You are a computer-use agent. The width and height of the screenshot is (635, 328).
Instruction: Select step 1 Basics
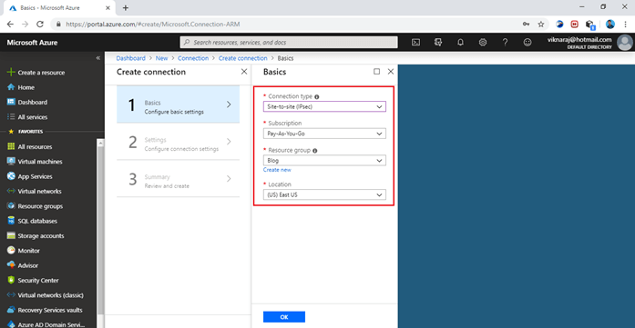pyautogui.click(x=179, y=104)
